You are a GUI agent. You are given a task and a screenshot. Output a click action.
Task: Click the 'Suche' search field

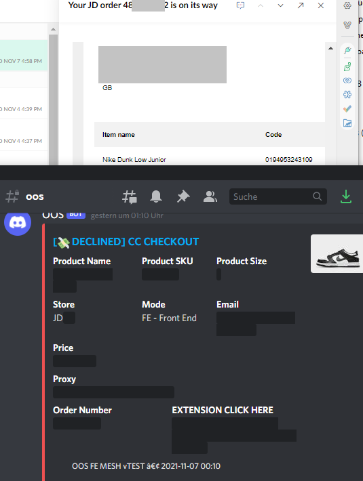pos(278,196)
